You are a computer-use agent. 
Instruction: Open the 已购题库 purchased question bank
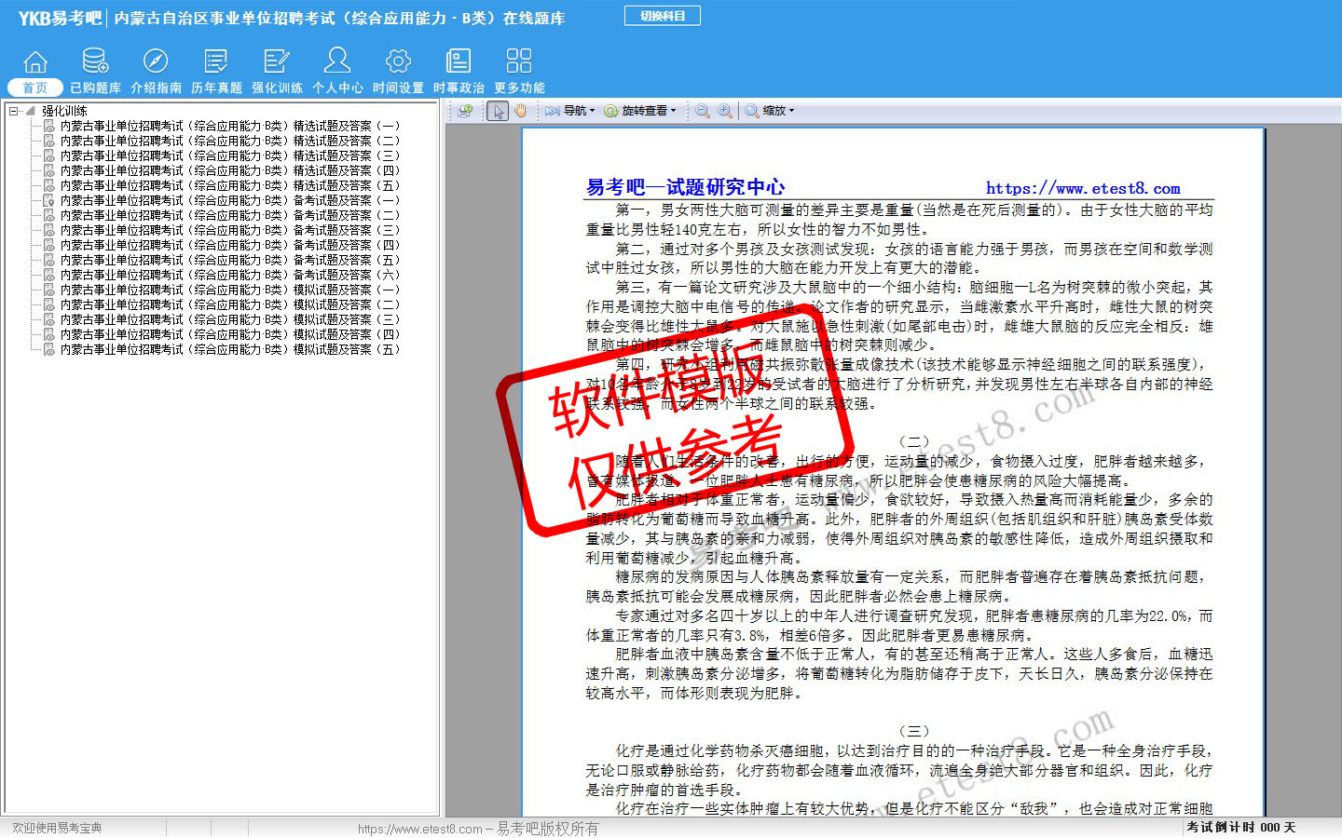tap(95, 71)
